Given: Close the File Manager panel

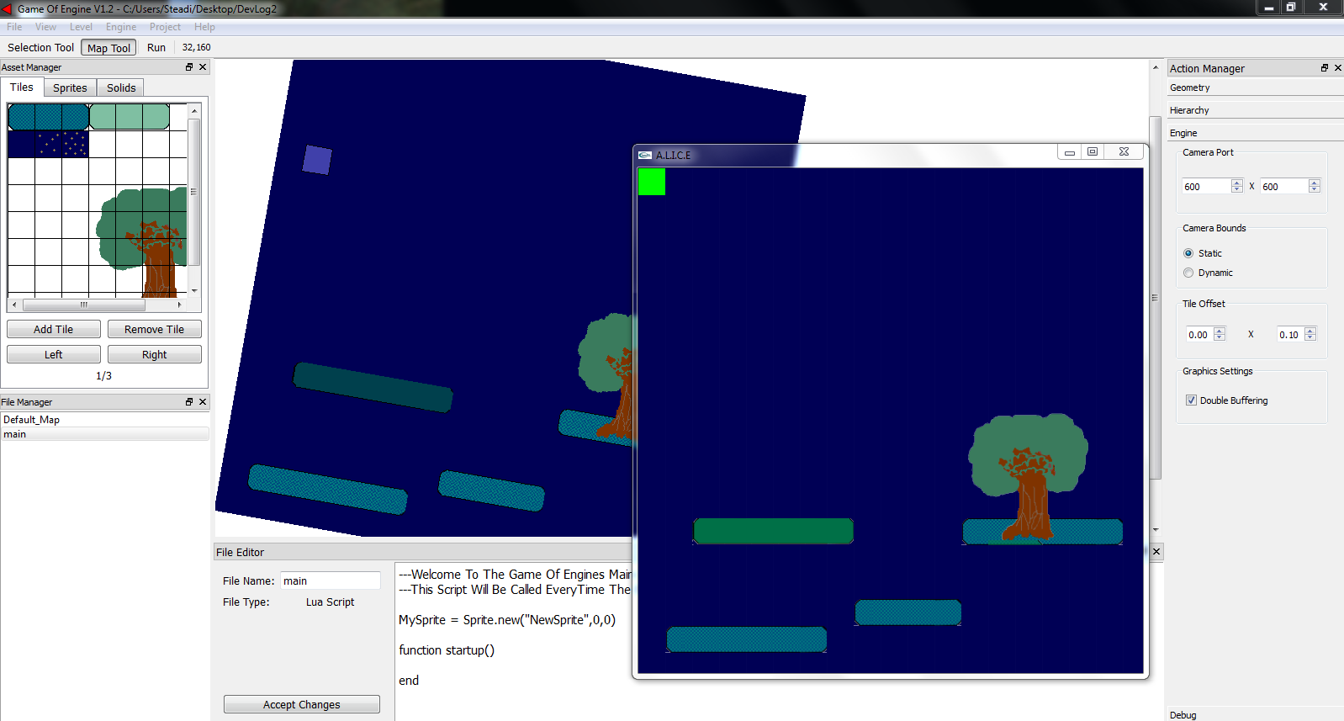Looking at the screenshot, I should [x=203, y=402].
